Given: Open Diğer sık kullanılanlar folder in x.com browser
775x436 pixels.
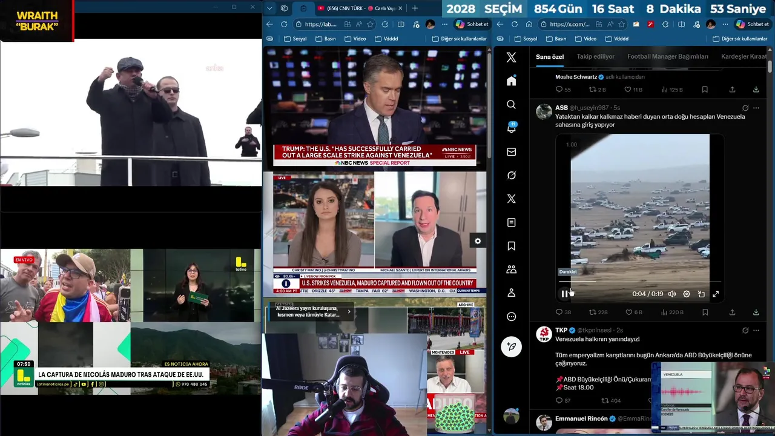Looking at the screenshot, I should (x=740, y=39).
